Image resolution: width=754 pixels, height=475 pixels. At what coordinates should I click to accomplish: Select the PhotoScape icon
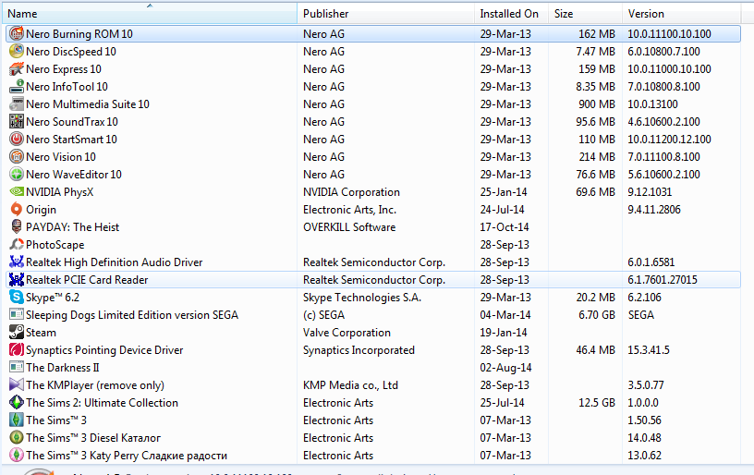click(16, 244)
